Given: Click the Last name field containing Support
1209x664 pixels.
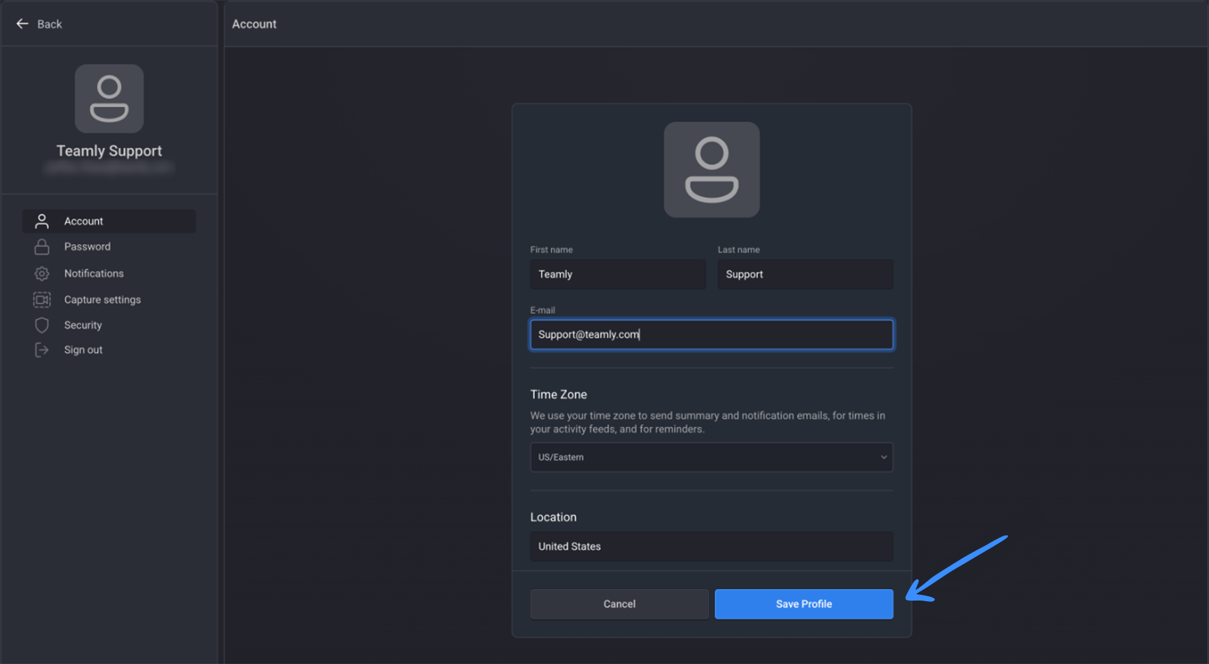Looking at the screenshot, I should click(805, 274).
